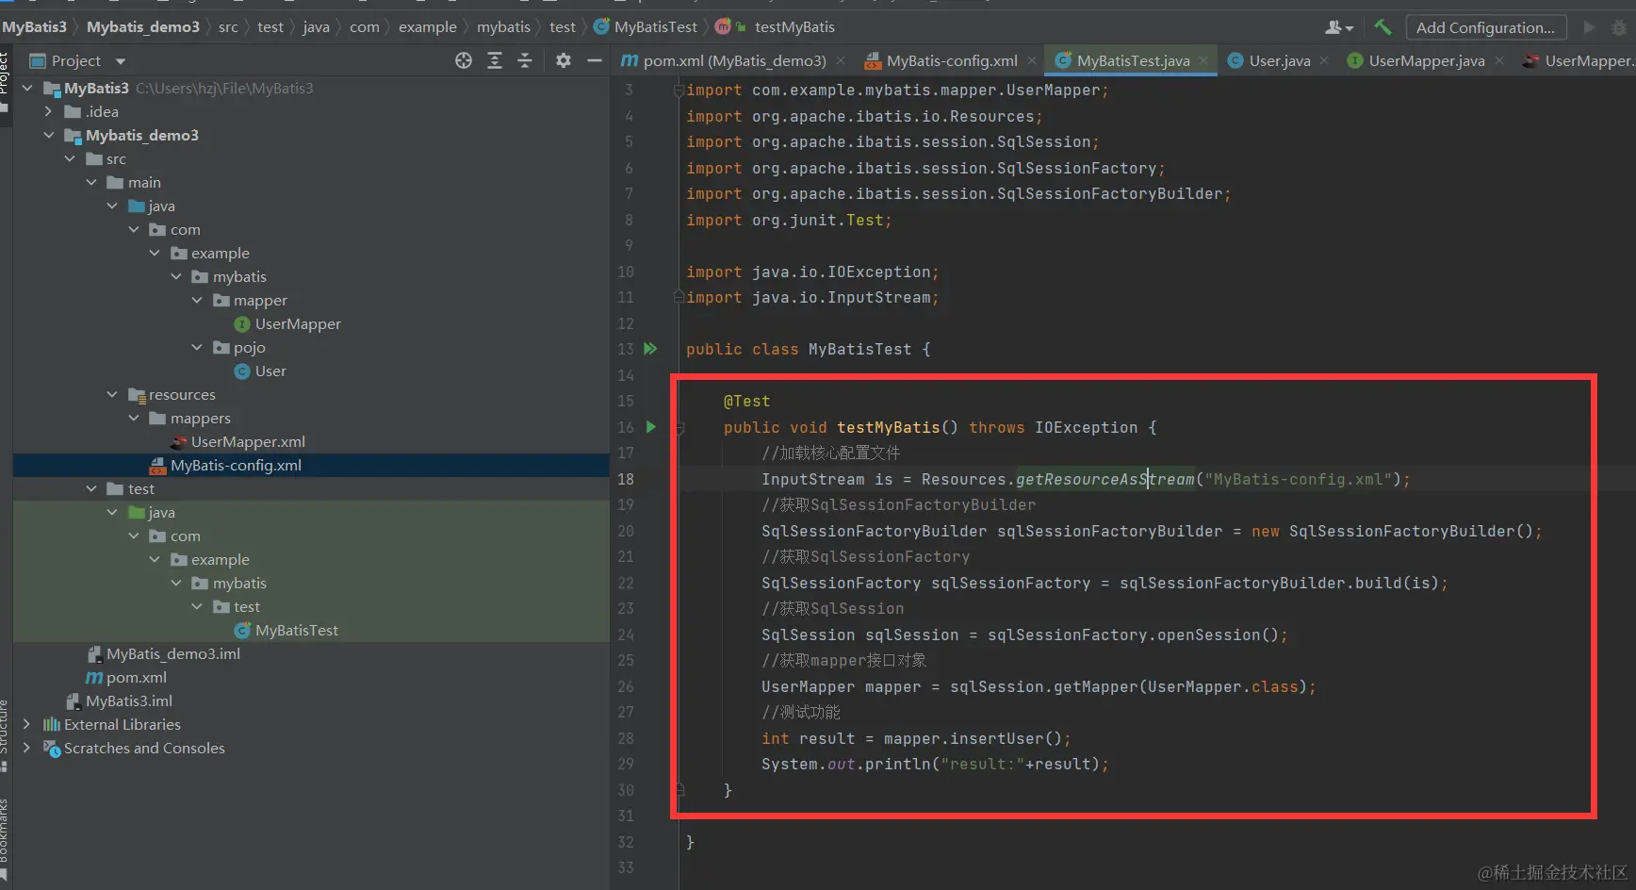Fold the import block at line 3

[x=679, y=91]
